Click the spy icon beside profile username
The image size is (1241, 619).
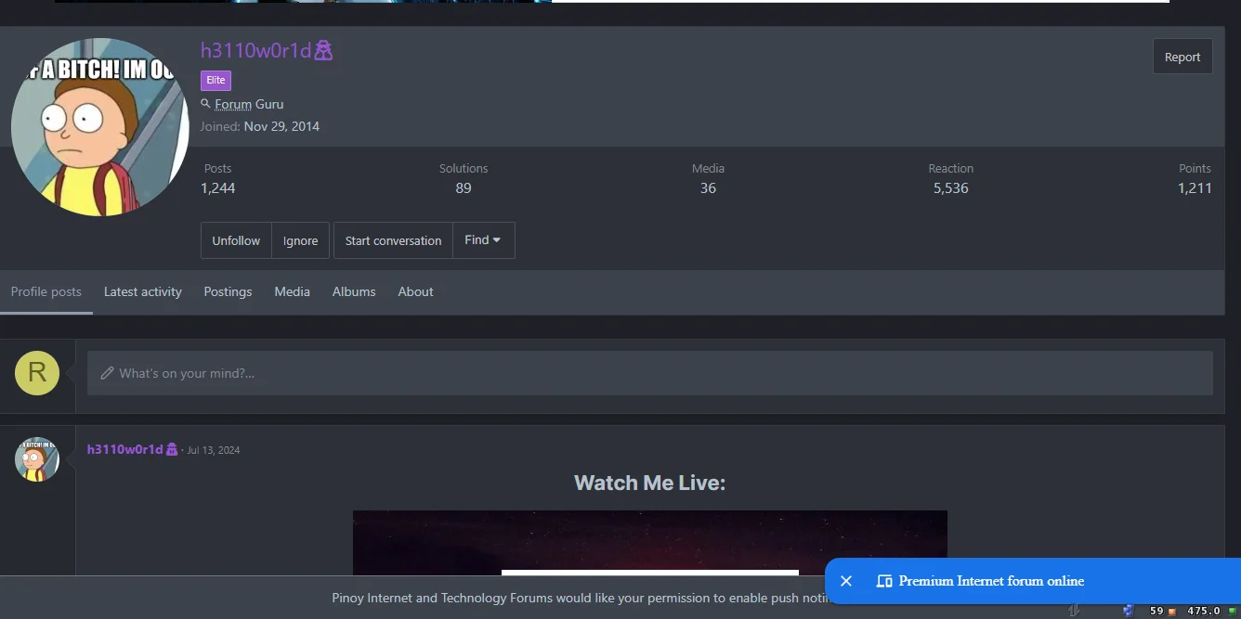(x=323, y=50)
